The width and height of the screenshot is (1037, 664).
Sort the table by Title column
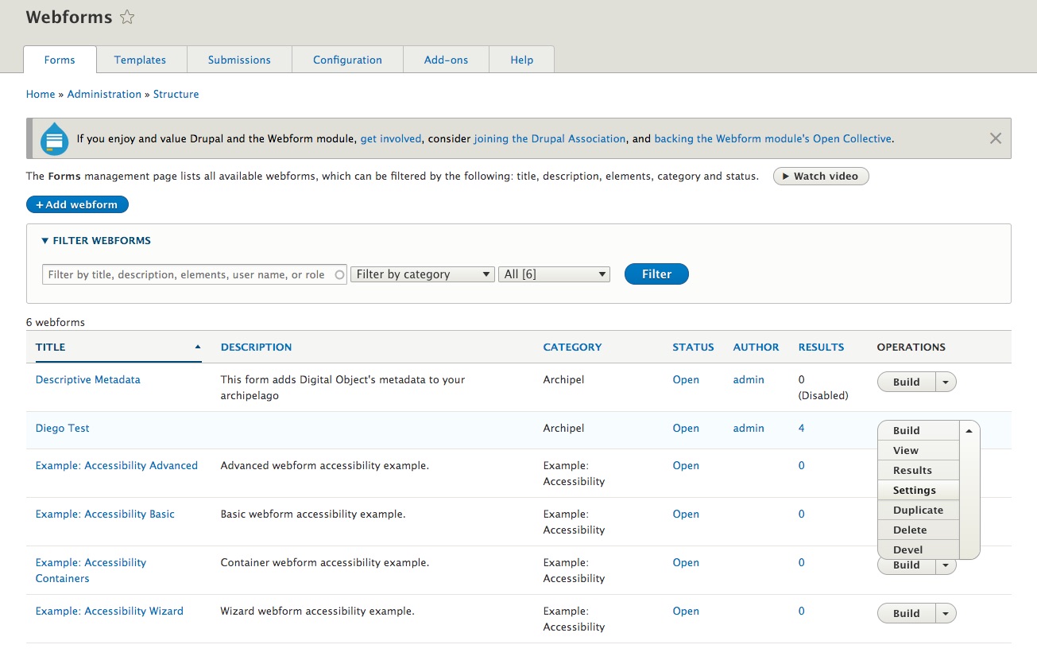tap(51, 348)
